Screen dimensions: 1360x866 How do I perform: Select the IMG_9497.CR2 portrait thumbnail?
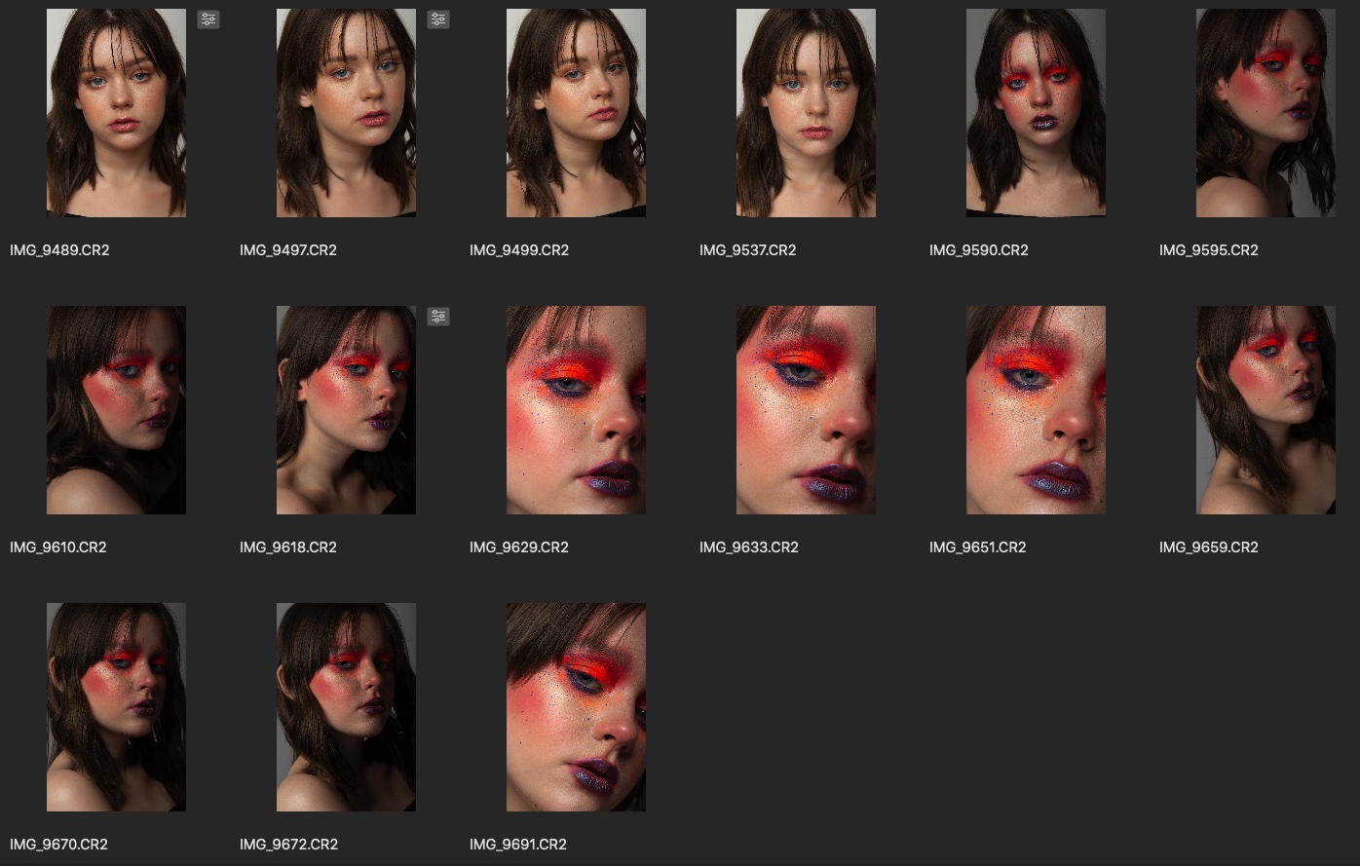click(x=346, y=113)
